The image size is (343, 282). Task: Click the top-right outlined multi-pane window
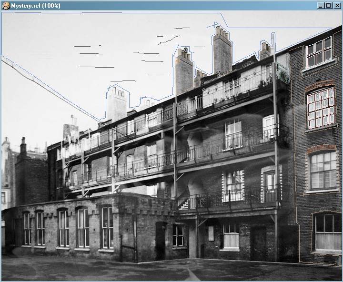(319, 51)
